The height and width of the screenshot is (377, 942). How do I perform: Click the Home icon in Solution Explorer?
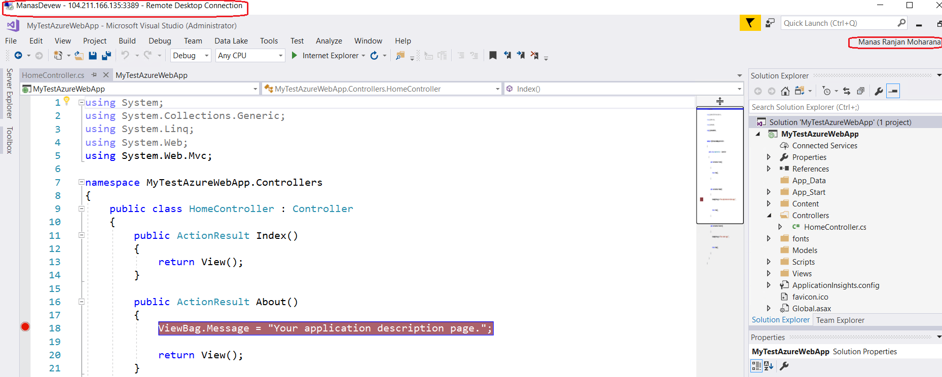(x=785, y=91)
